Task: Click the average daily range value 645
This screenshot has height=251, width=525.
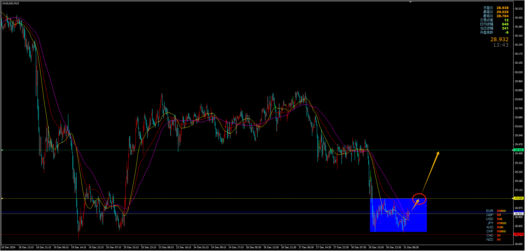Action: point(505,24)
